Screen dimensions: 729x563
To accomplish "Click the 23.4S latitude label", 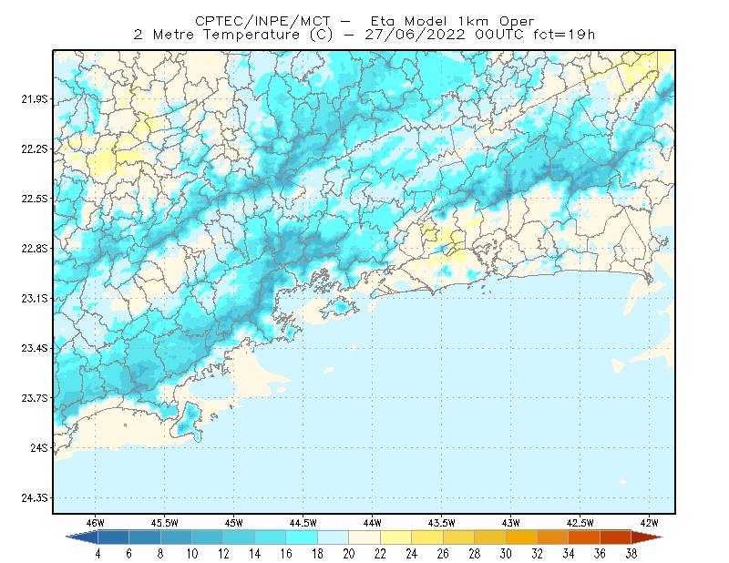I will tap(35, 348).
